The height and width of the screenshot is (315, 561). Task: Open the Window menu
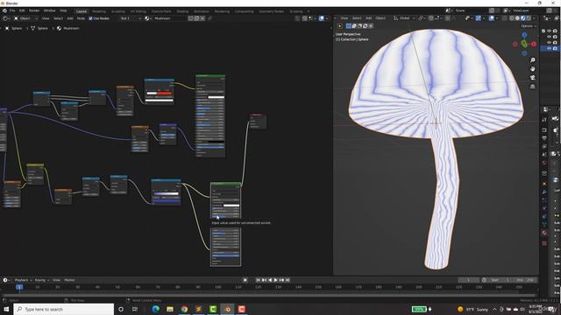[x=49, y=10]
